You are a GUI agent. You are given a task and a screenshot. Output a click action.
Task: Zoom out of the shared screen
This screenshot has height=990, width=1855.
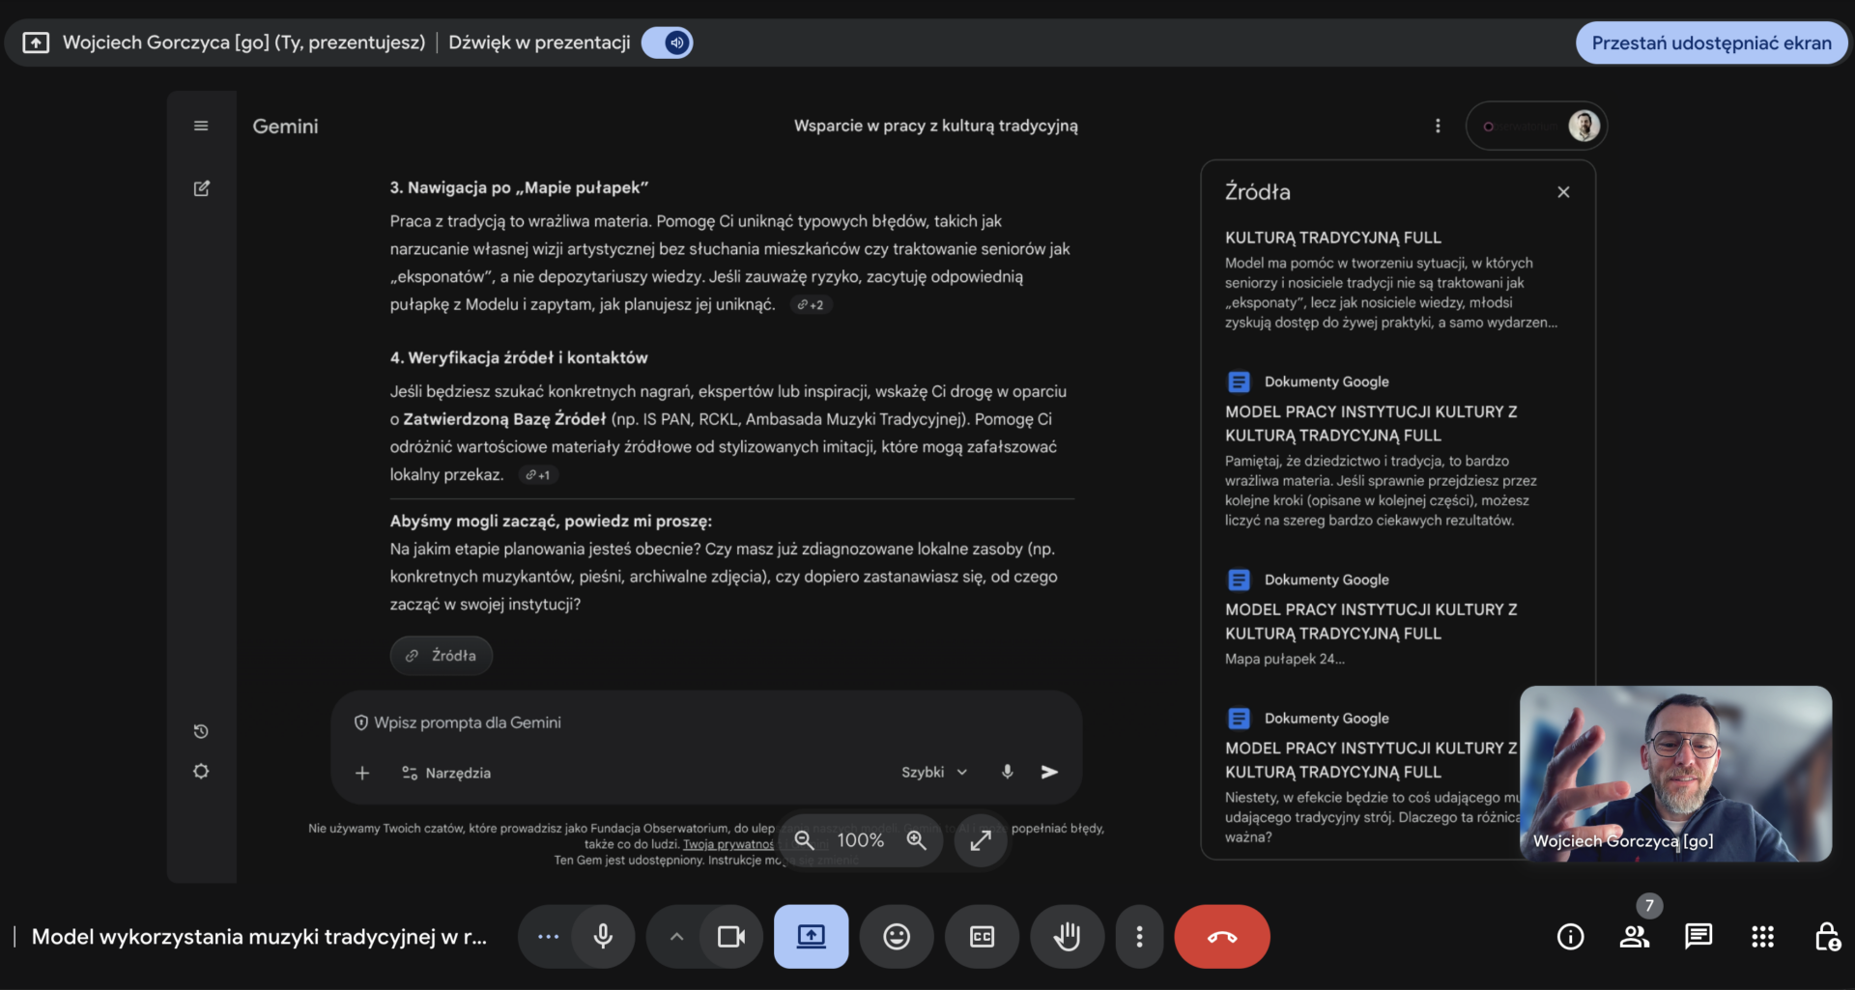804,840
